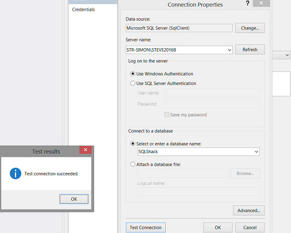Click the Change... data source button
This screenshot has width=291, height=233.
pyautogui.click(x=250, y=28)
